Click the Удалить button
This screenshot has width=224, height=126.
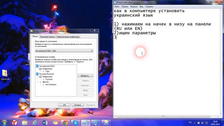[x=85, y=80]
